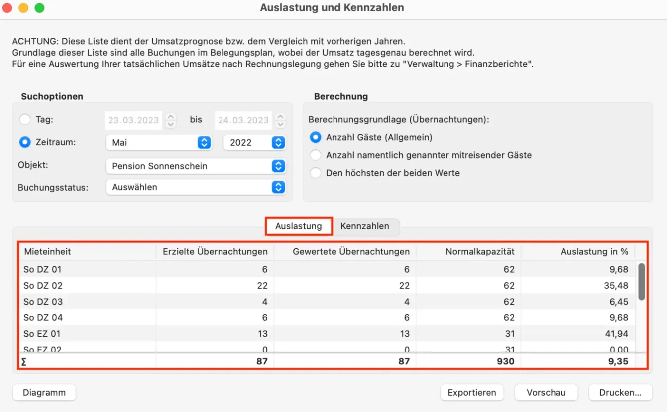Click the Diagramm button
The image size is (667, 412).
[x=44, y=392]
